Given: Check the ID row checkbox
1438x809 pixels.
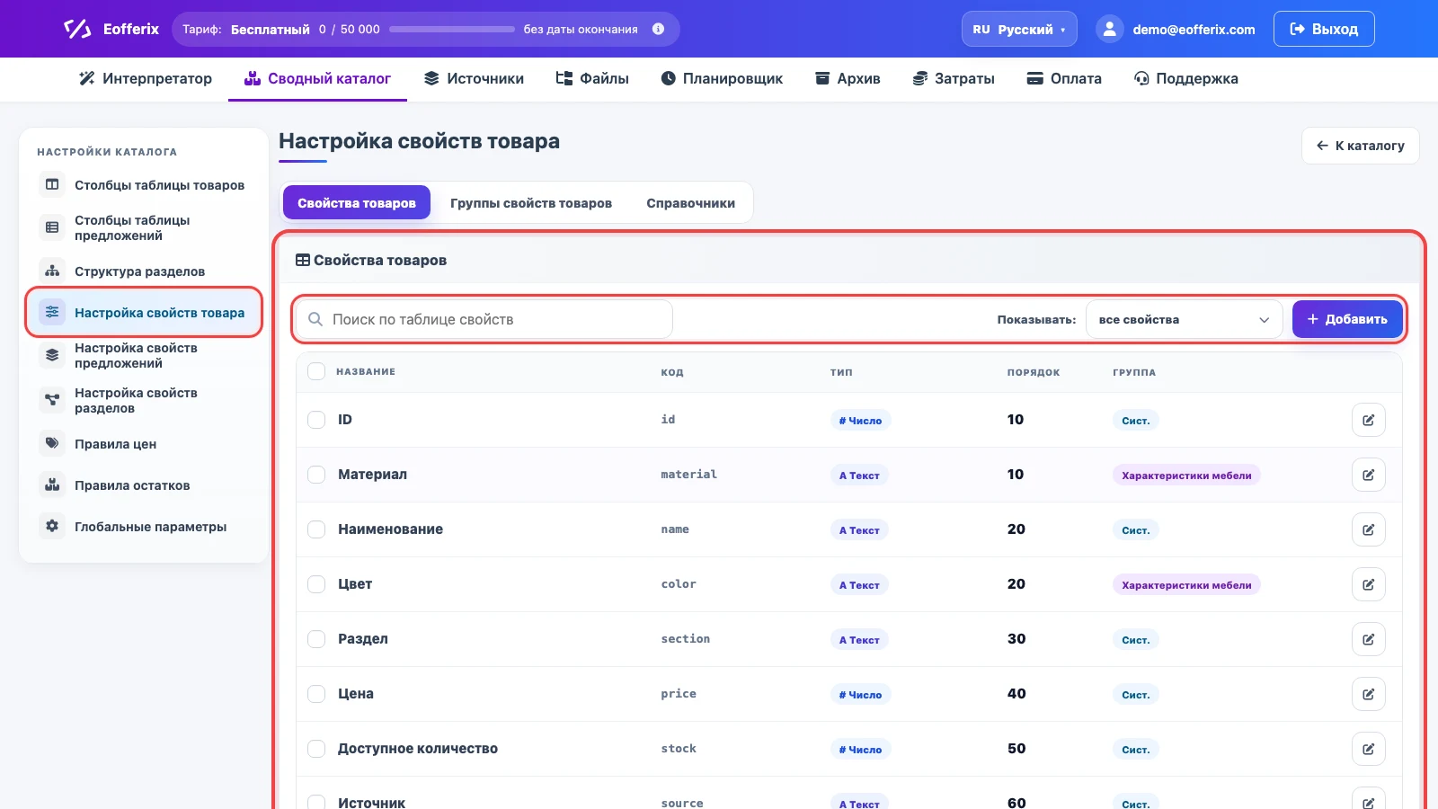Looking at the screenshot, I should (316, 420).
